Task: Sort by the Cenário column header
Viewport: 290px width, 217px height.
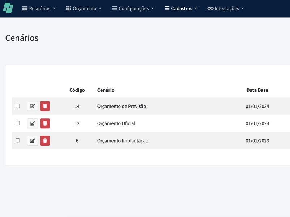Action: point(106,90)
